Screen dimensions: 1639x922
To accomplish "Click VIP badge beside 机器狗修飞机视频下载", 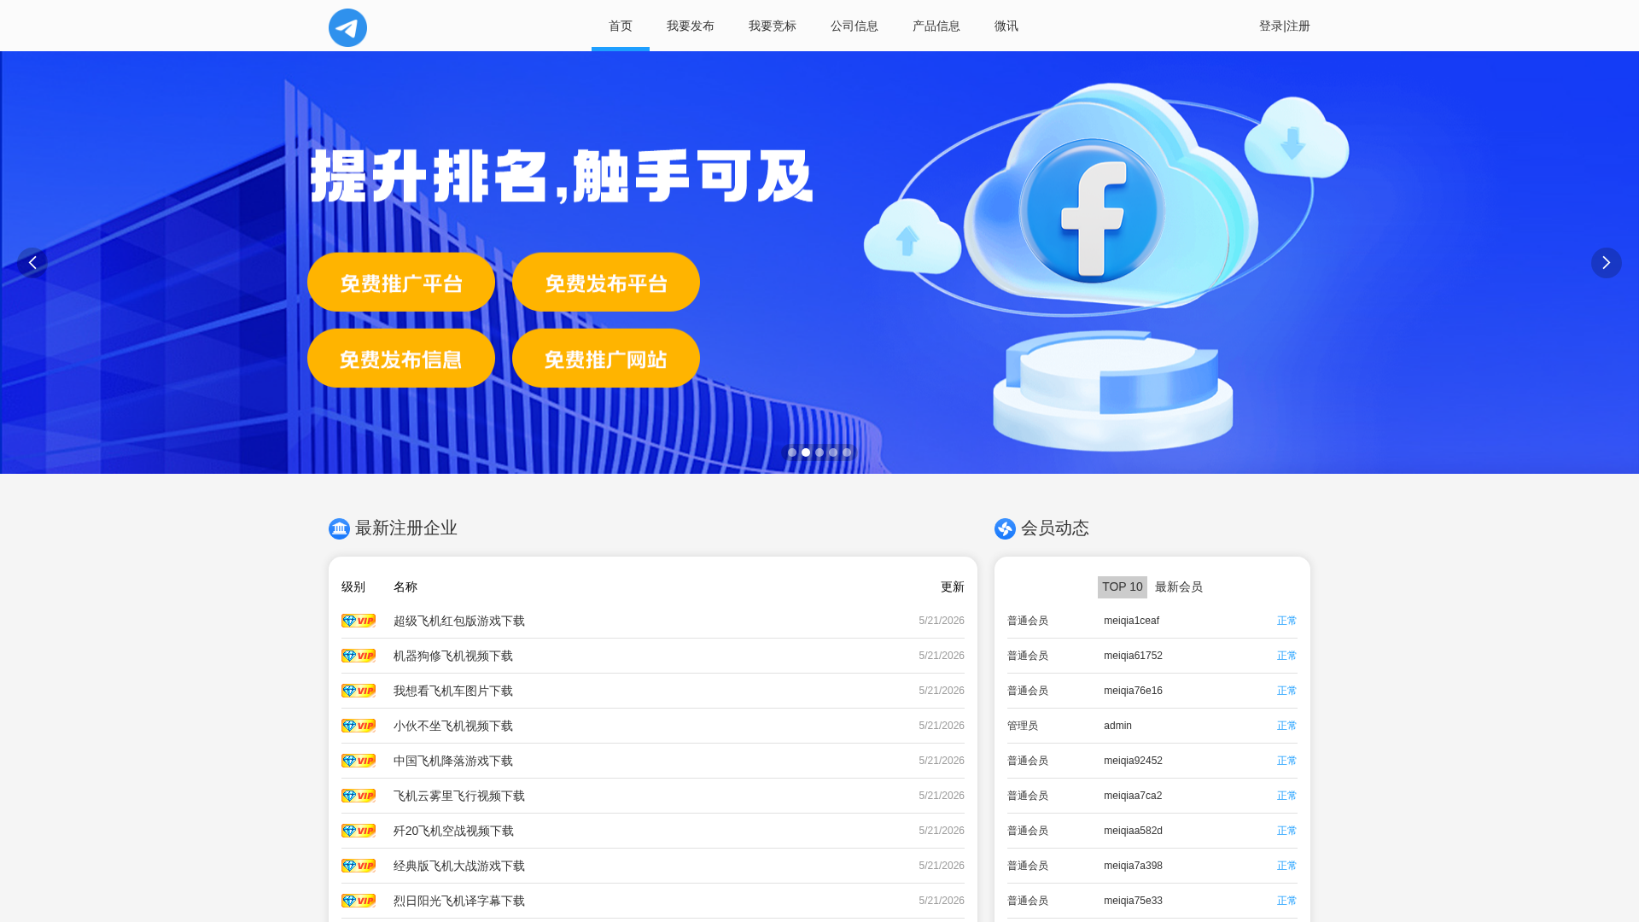I will (x=359, y=656).
